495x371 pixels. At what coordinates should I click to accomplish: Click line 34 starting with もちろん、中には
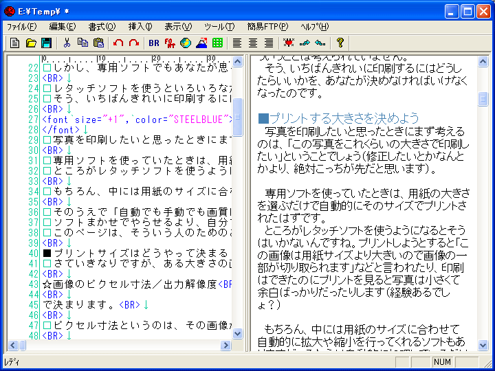[137, 192]
